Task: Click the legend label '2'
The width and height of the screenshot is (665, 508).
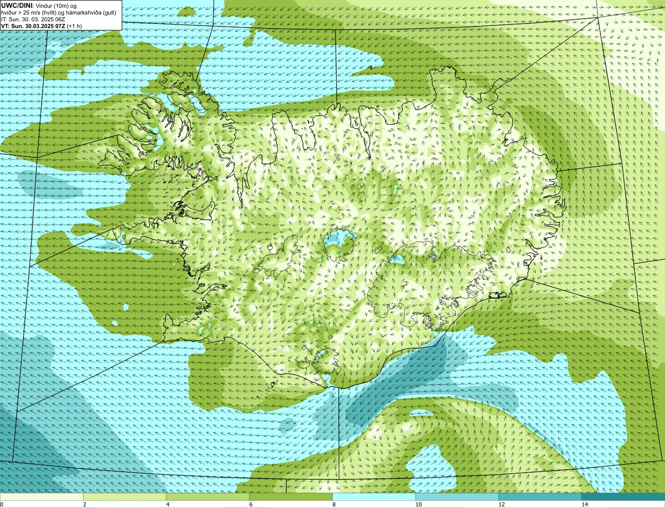Action: (84, 504)
